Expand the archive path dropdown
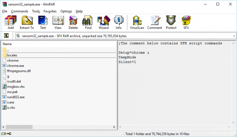The width and height of the screenshot is (237, 137). coord(234,36)
